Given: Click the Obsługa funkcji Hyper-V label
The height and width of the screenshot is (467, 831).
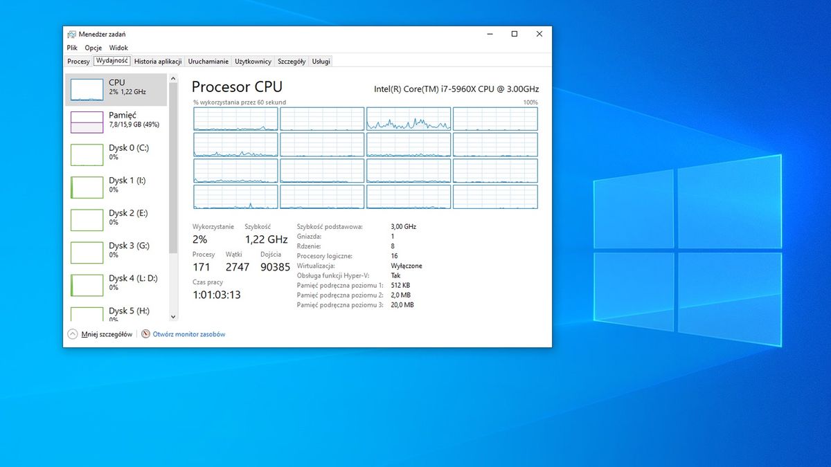Looking at the screenshot, I should click(334, 275).
